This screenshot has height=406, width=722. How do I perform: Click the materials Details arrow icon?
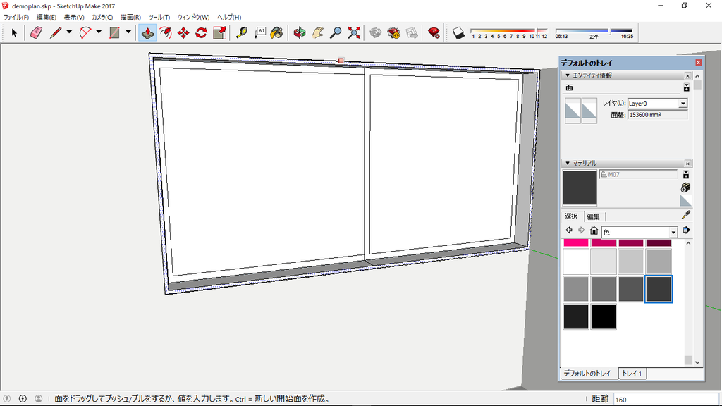click(x=687, y=230)
